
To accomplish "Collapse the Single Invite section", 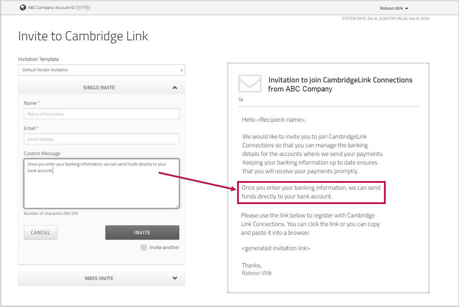I will tap(101, 87).
